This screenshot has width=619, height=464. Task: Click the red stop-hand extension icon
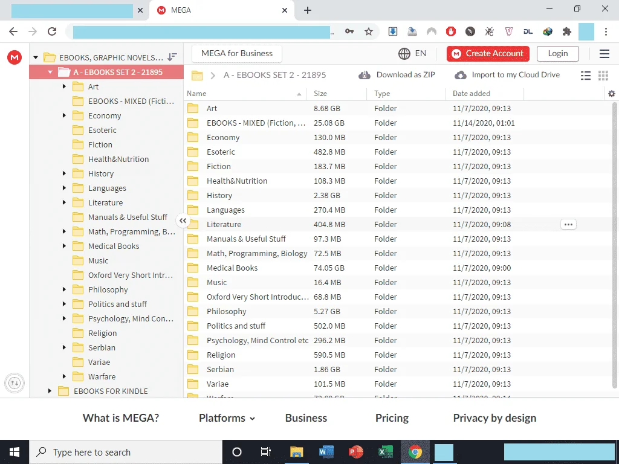click(451, 31)
